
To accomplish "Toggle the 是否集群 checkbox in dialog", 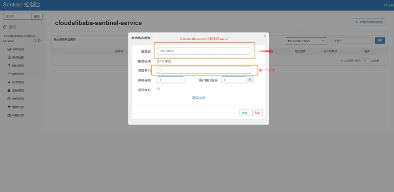I will (158, 89).
